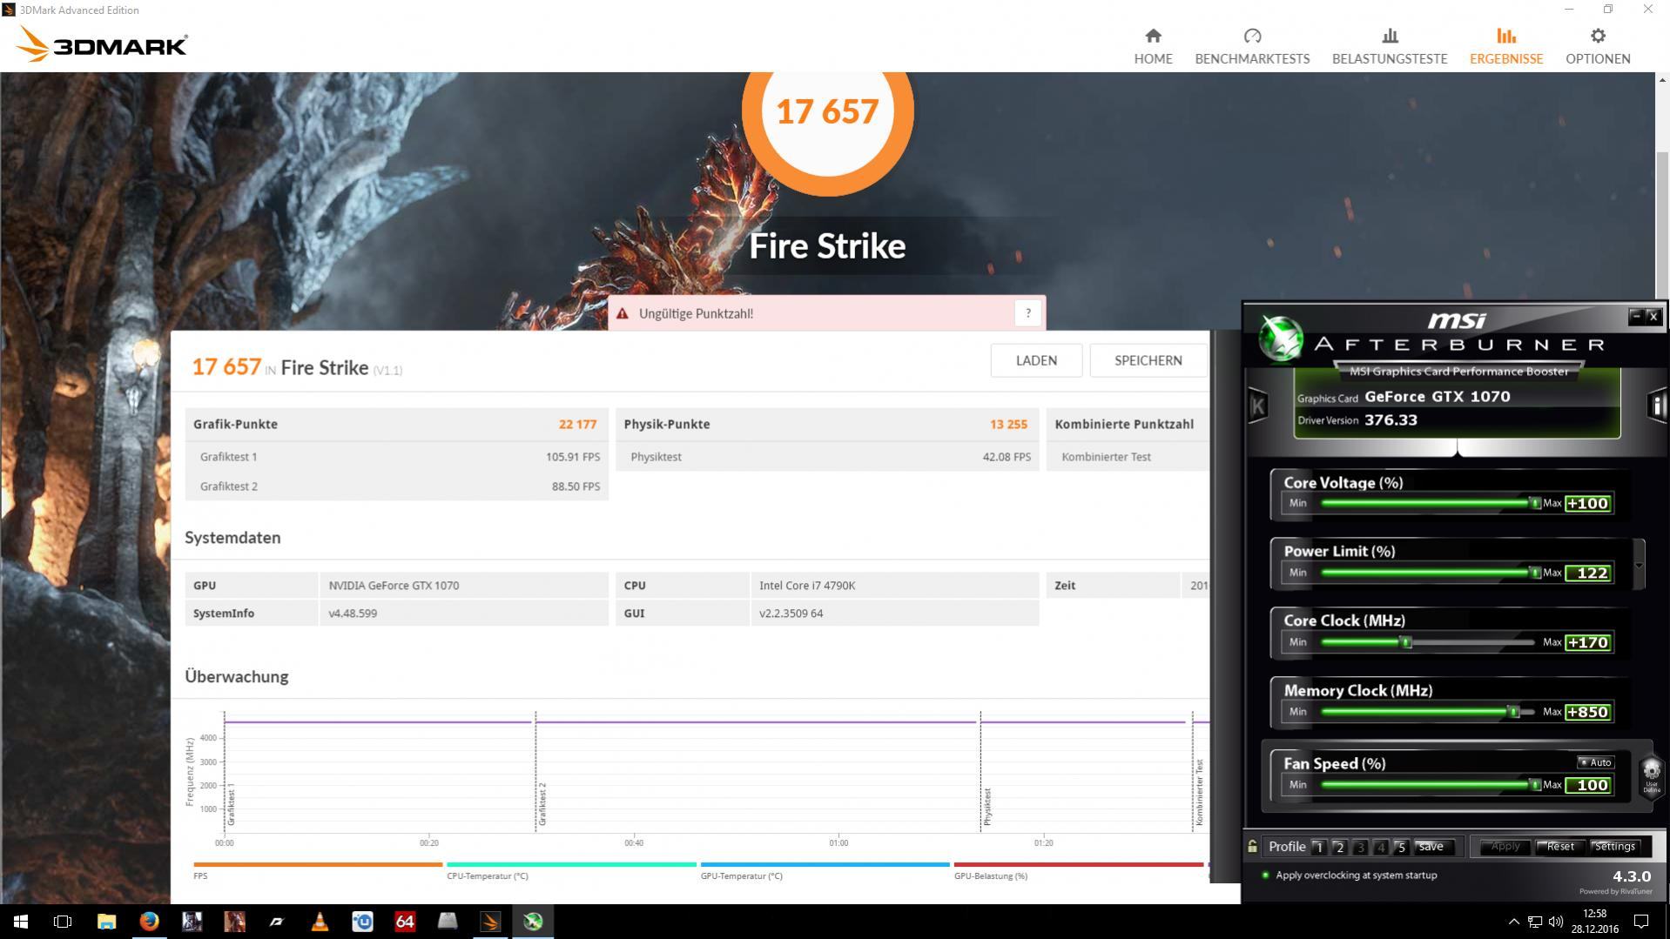This screenshot has width=1670, height=939.
Task: Select Afterburner profile 5
Action: tap(1400, 847)
